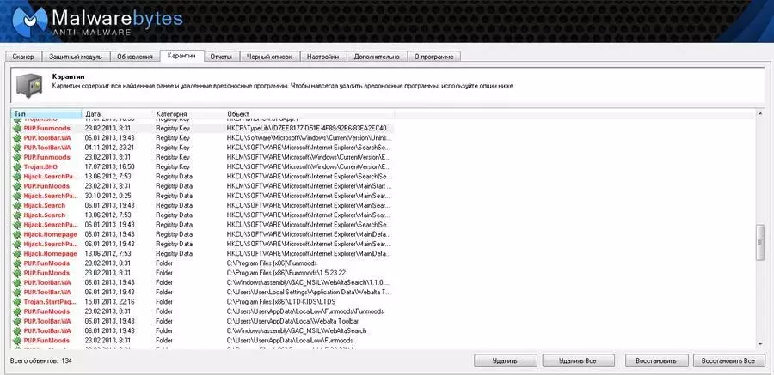Viewport: 774px width, 375px height.
Task: Click the Malwarebytes logo icon
Action: pos(29,22)
